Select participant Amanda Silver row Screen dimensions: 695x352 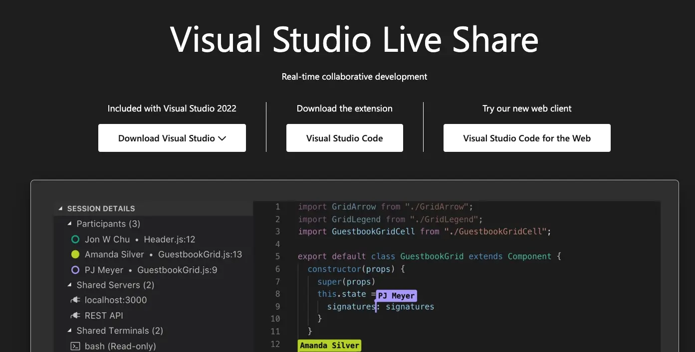153,254
